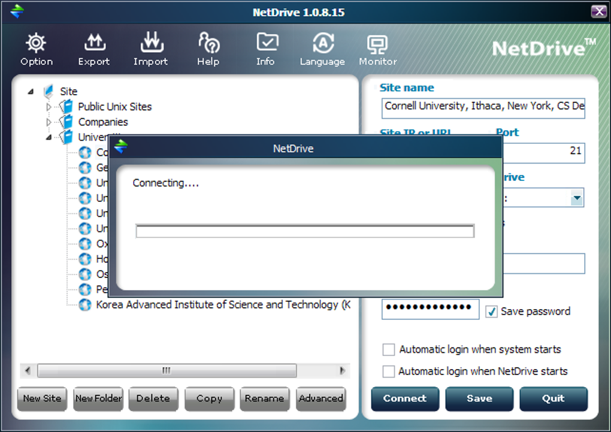This screenshot has width=611, height=432.
Task: Enable Automatic login when NetDrive starts
Action: click(x=389, y=371)
